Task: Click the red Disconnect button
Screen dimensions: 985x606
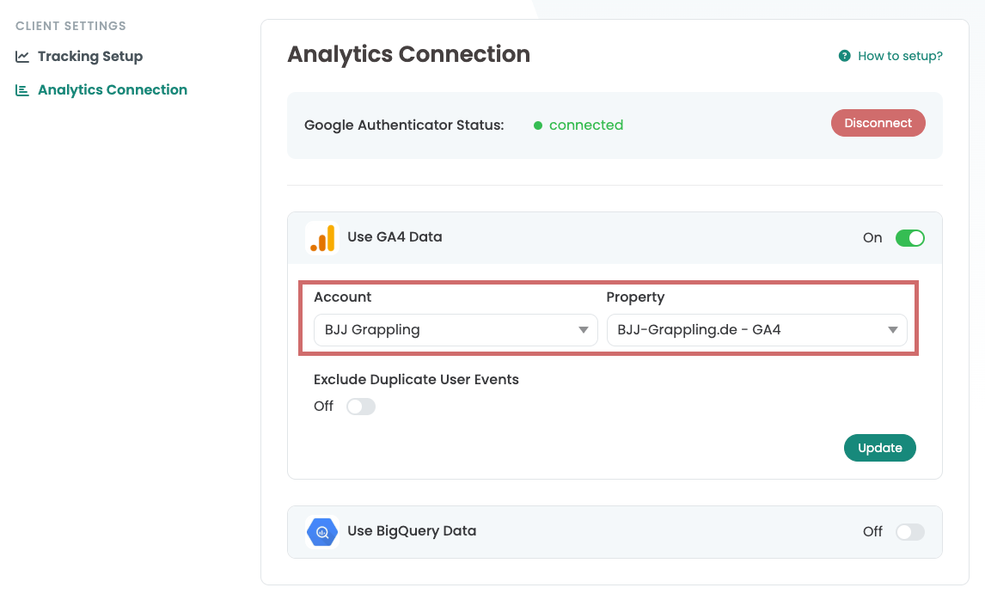Action: tap(878, 123)
